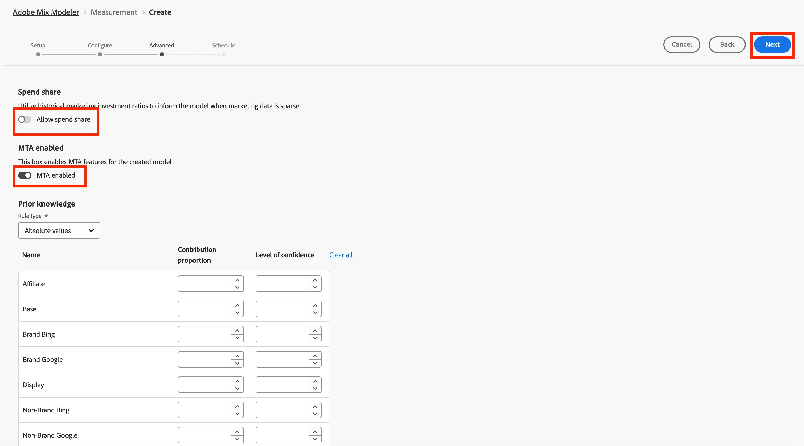Decrease Base contribution proportion with down arrow

coord(237,313)
